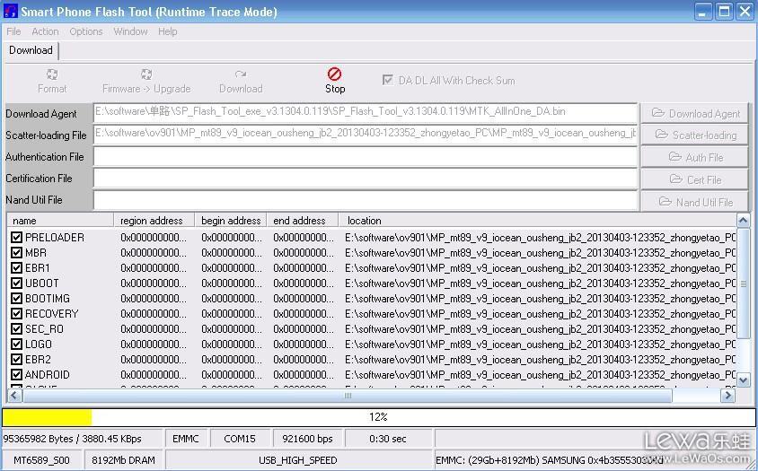Click the Format toolbar icon
758x471 pixels.
click(x=52, y=75)
